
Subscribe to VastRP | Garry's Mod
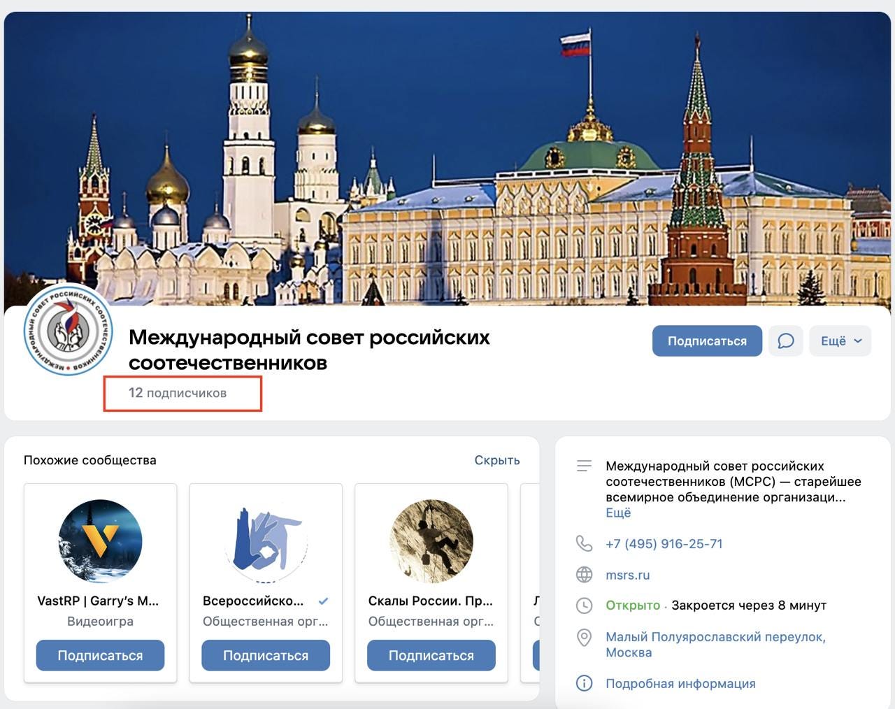100,655
